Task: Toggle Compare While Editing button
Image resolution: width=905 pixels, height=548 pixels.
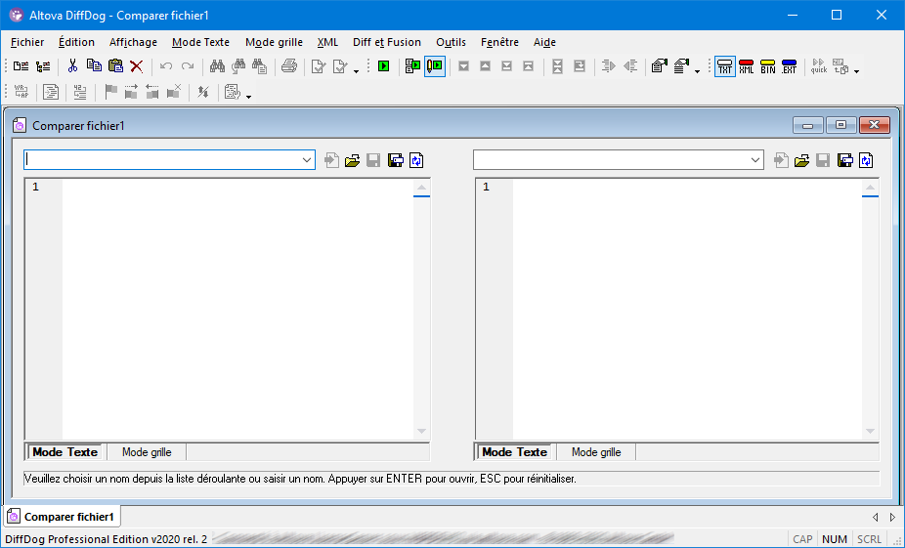Action: coord(435,66)
